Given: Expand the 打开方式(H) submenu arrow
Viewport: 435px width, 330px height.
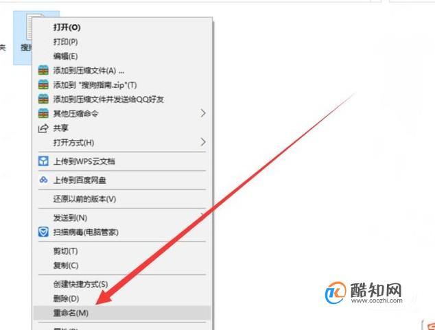Looking at the screenshot, I should [x=203, y=142].
